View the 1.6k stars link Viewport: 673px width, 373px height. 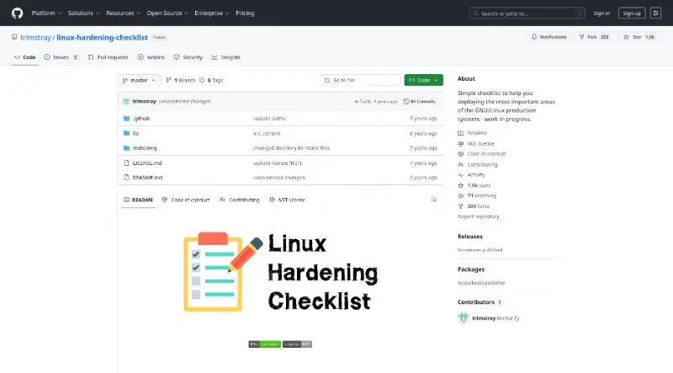click(x=474, y=185)
